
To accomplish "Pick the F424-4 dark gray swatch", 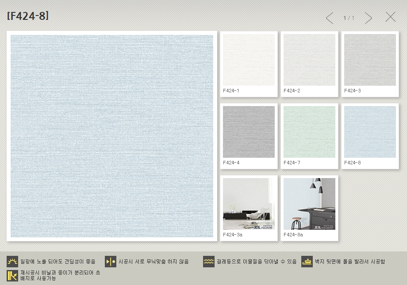I will tap(249, 132).
